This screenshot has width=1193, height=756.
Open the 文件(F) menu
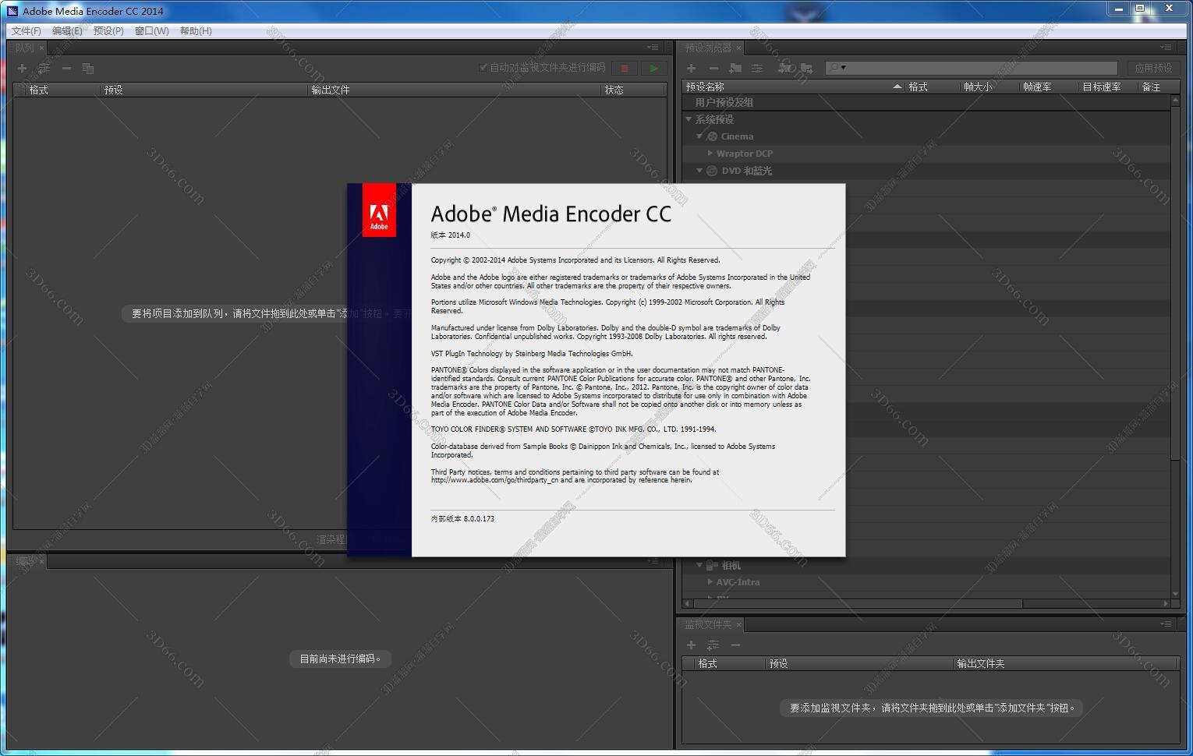click(27, 31)
